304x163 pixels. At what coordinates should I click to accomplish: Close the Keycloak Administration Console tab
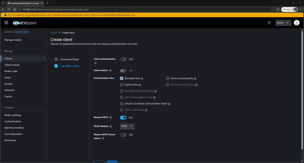[x=42, y=3]
